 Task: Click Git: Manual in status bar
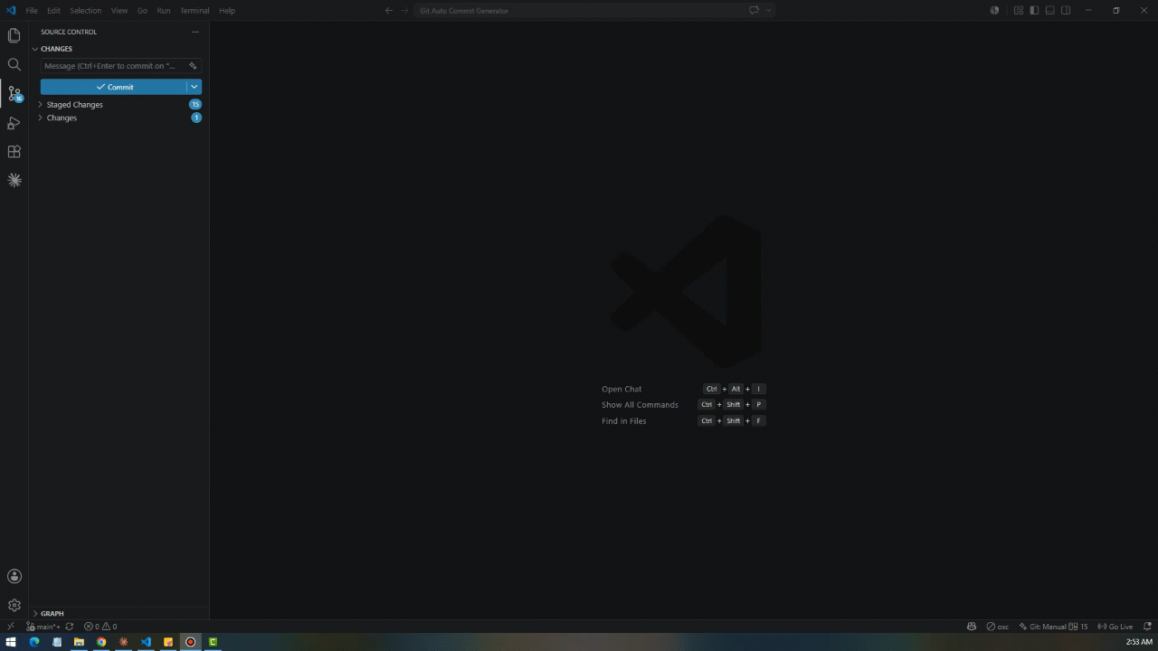[x=1042, y=627]
